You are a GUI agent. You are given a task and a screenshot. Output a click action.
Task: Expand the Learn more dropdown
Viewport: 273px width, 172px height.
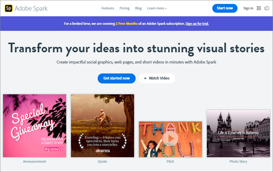point(157,8)
